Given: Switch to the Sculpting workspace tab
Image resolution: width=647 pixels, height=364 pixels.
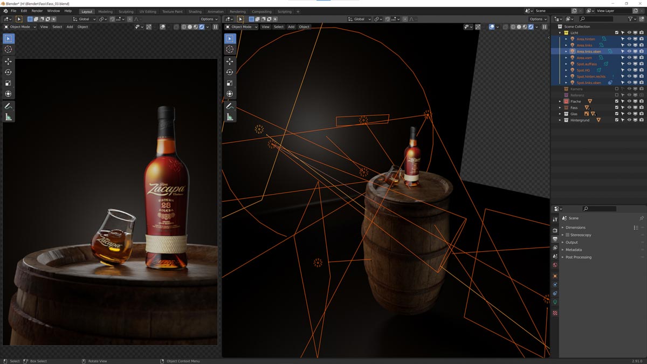Looking at the screenshot, I should pyautogui.click(x=126, y=11).
